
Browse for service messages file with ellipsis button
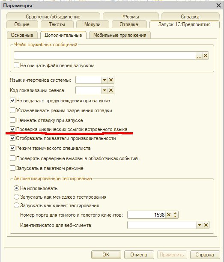point(199,56)
